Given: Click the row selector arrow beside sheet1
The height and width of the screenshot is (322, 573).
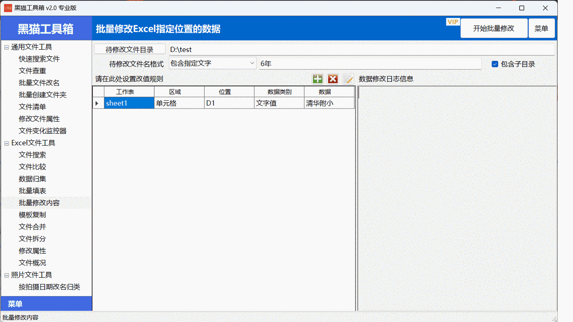Looking at the screenshot, I should click(x=98, y=103).
